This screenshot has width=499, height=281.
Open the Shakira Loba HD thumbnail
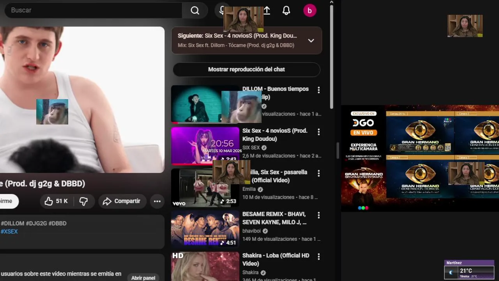point(205,267)
